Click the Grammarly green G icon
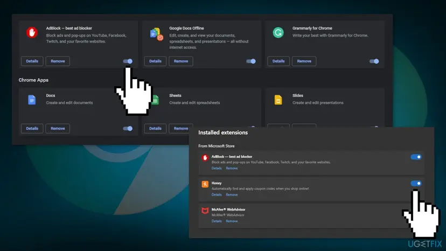Screen dimensions: 446x251 [278, 32]
